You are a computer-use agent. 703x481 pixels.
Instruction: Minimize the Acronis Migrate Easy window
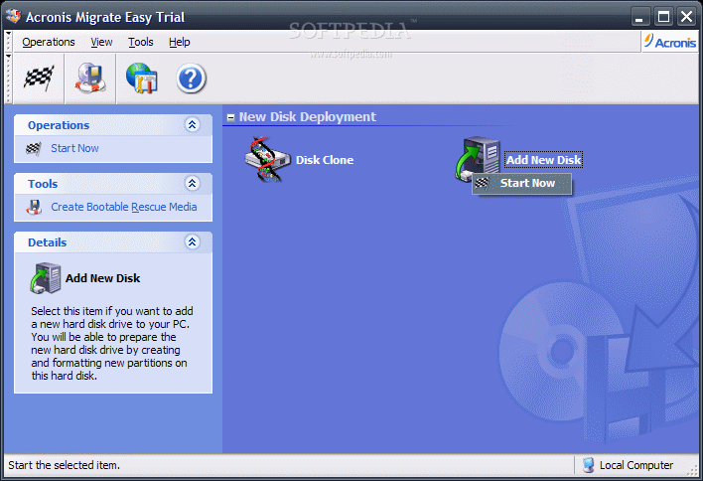point(639,17)
